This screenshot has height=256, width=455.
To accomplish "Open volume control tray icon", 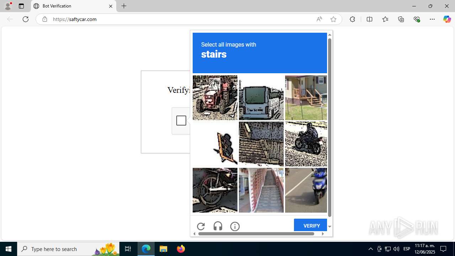I will [x=396, y=249].
